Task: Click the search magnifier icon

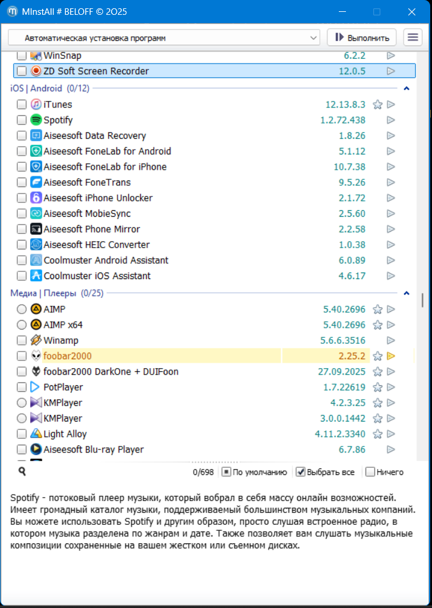Action: (22, 471)
